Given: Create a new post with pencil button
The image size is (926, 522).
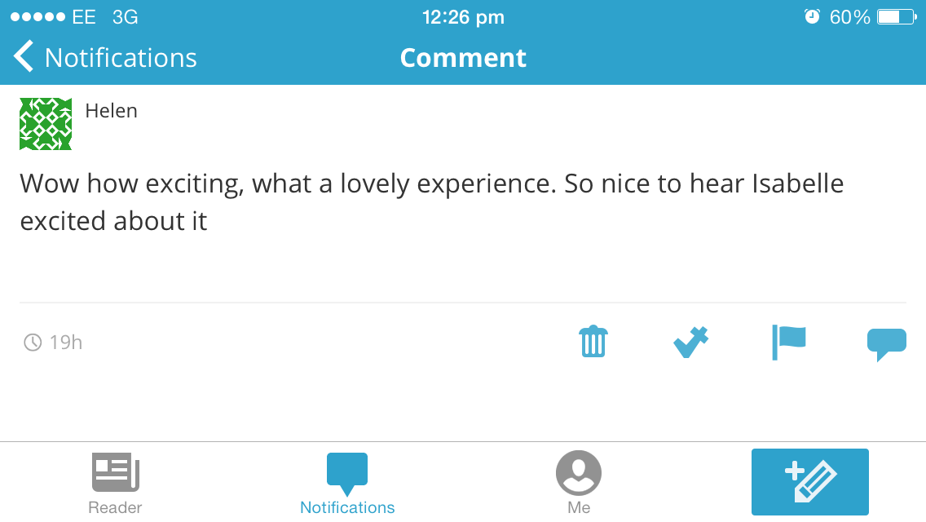Looking at the screenshot, I should (810, 481).
